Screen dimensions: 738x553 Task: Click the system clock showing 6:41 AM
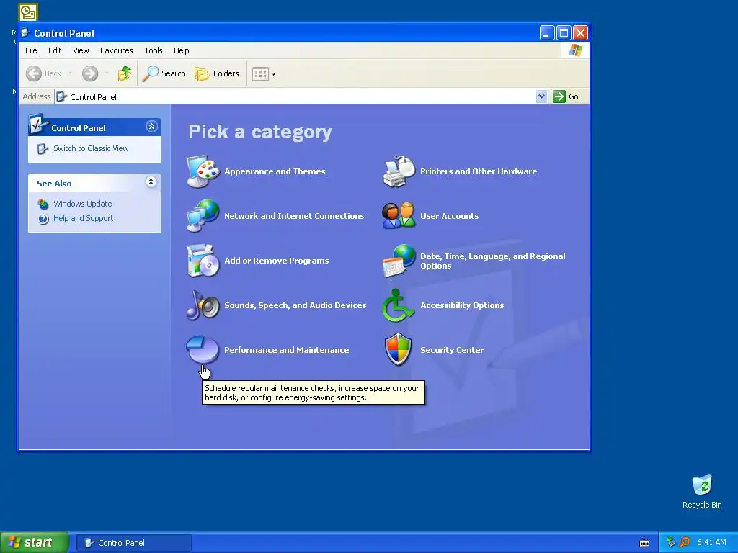(711, 542)
